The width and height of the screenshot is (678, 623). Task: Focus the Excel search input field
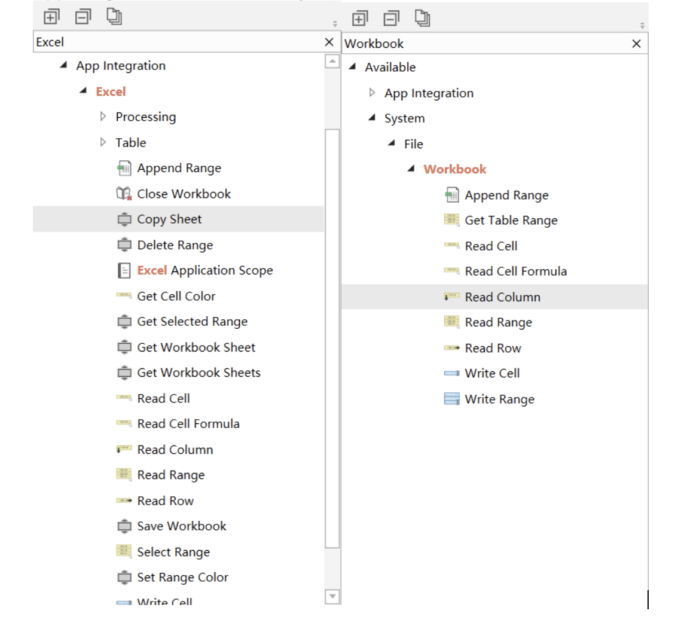pyautogui.click(x=178, y=42)
